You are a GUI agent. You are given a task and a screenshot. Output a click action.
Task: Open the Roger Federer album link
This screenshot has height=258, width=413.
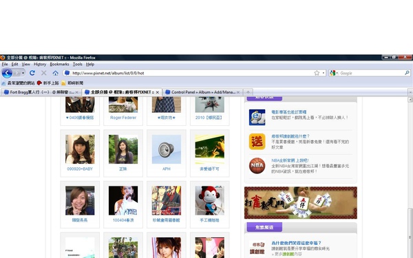[x=123, y=118]
